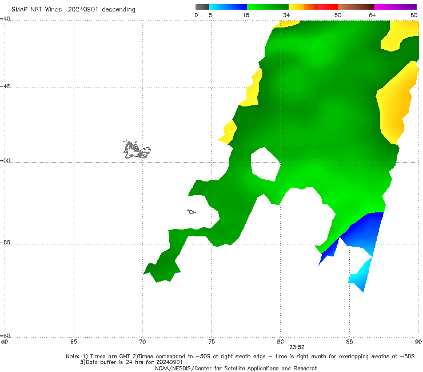
Task: Click the cyan-blue segment of color bar
Action: click(x=228, y=7)
